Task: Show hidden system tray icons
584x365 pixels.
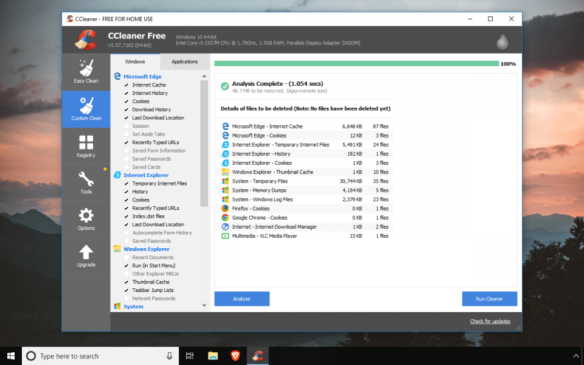Action: click(577, 356)
